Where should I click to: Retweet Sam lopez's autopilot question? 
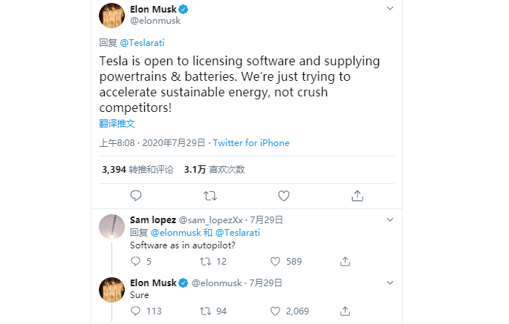[206, 261]
